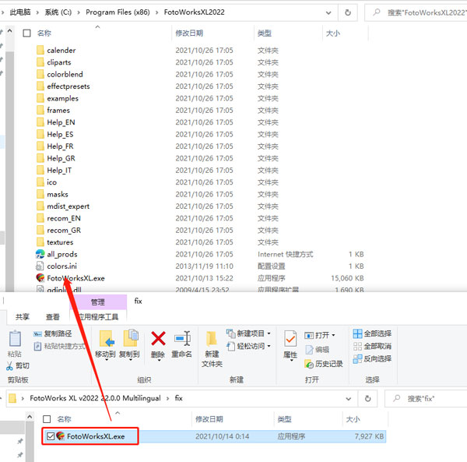Screen dimensions: 467x462
Task: Click the red Delete icon
Action: pyautogui.click(x=158, y=339)
